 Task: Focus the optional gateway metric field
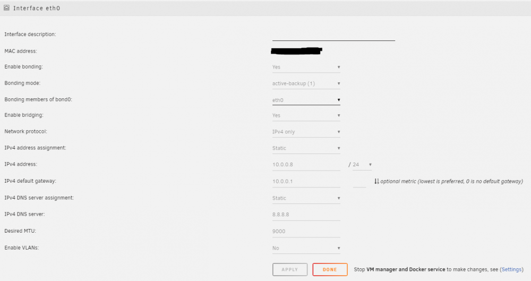click(359, 181)
